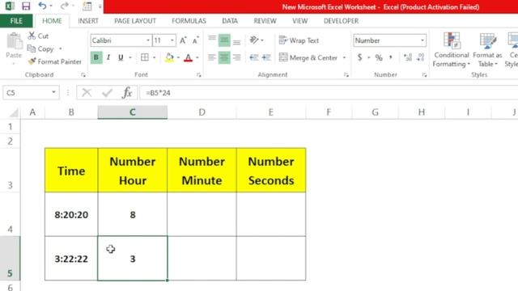Screen dimensions: 518x291
Task: Click the Select All corner triangle
Action: pos(14,113)
